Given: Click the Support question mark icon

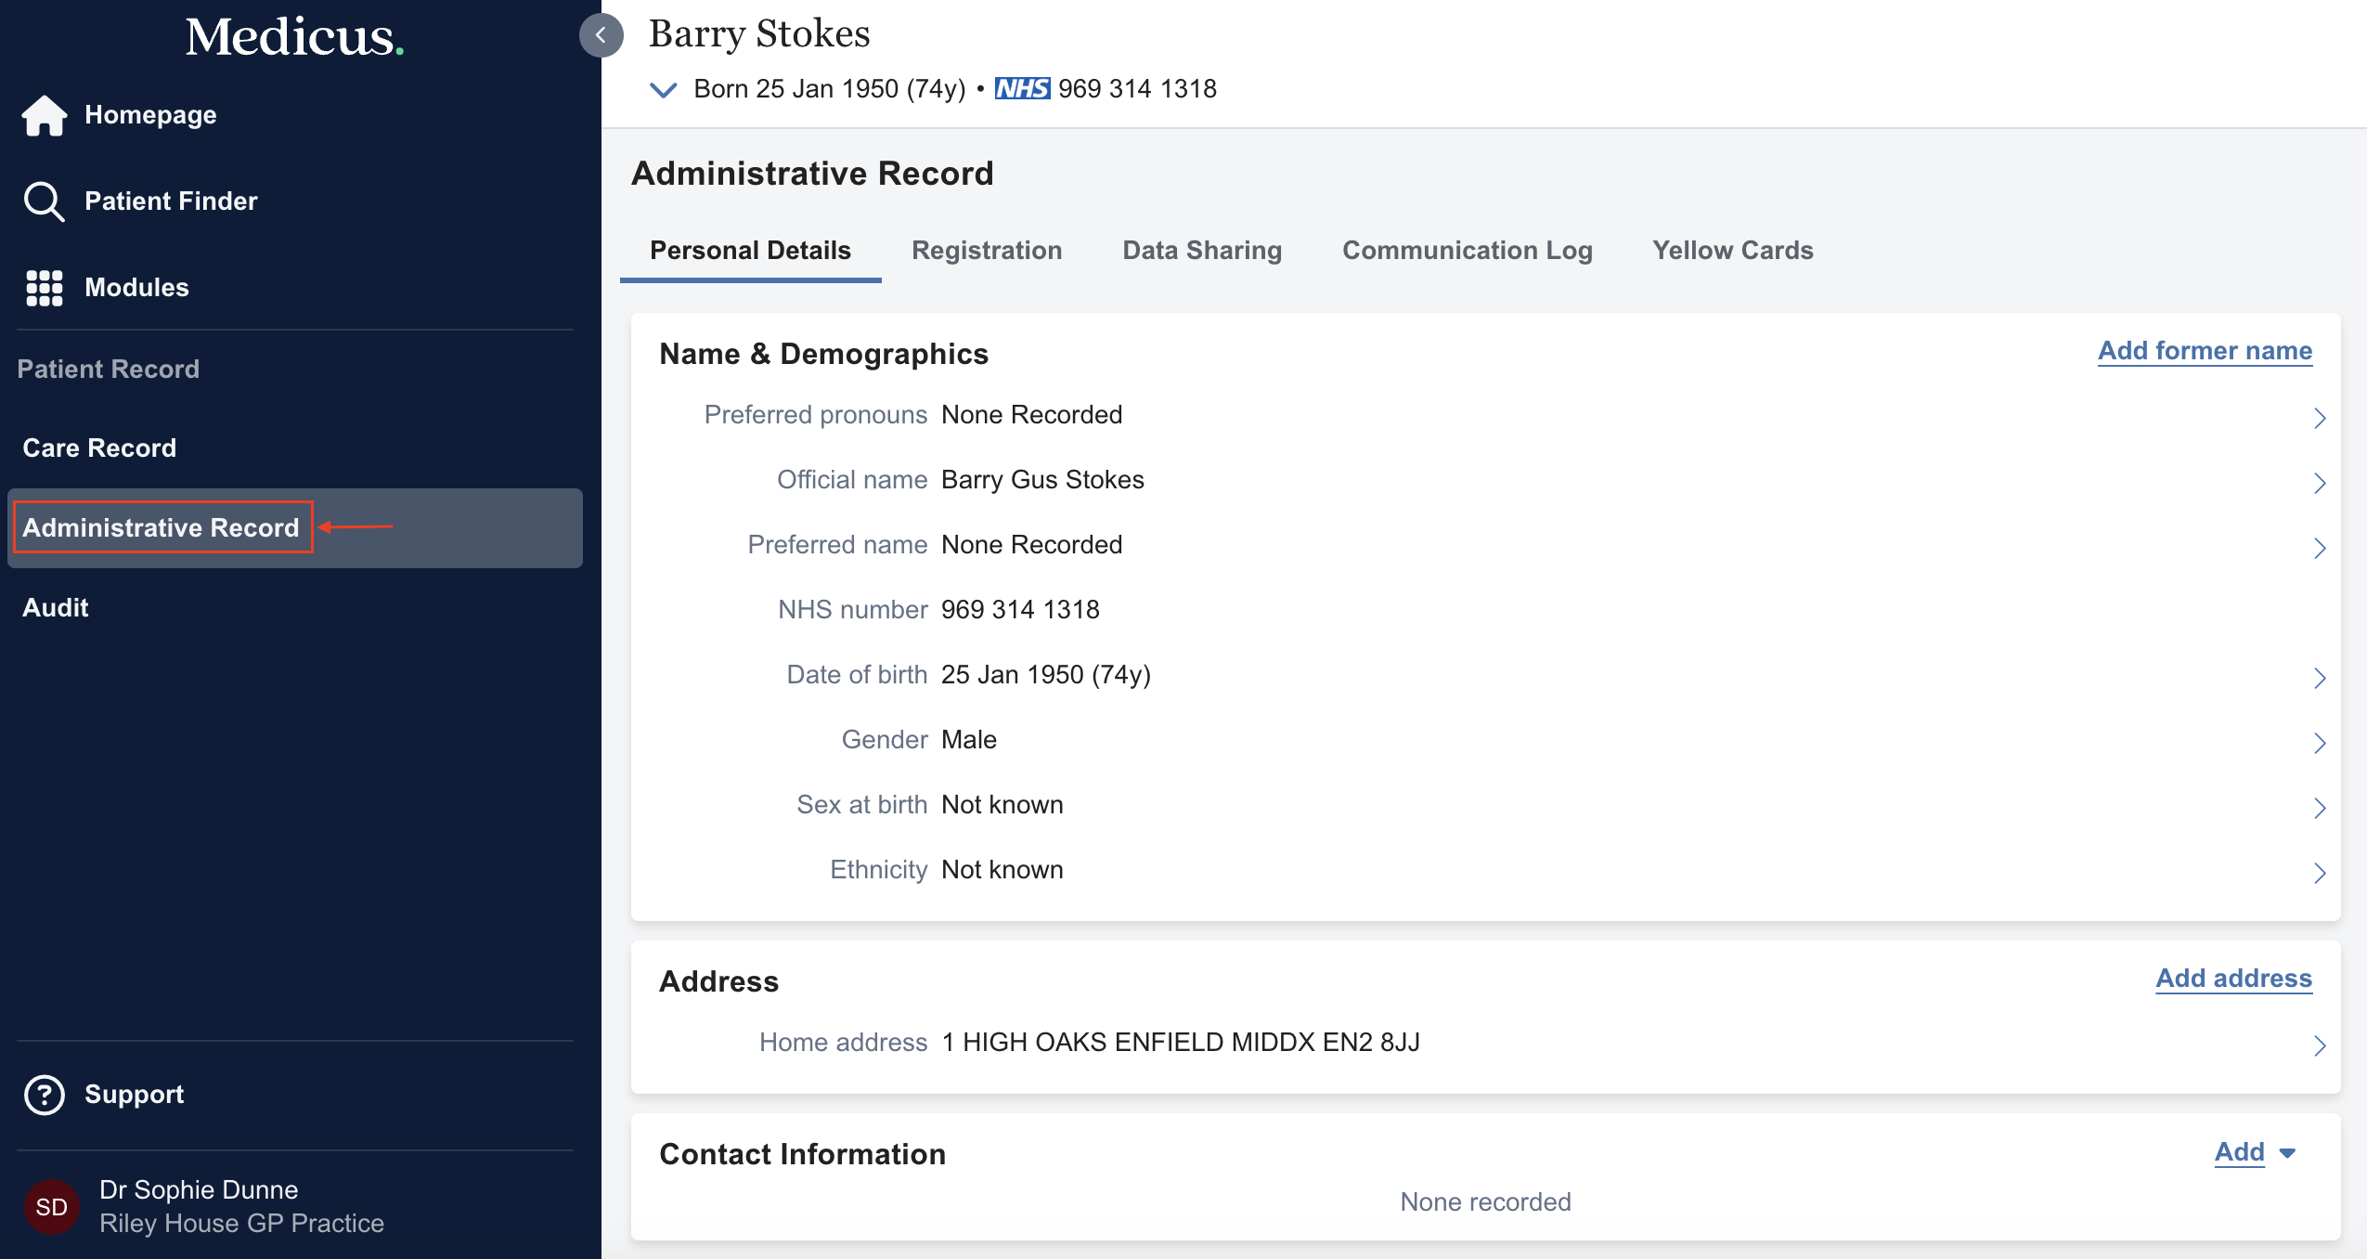Looking at the screenshot, I should 44,1095.
